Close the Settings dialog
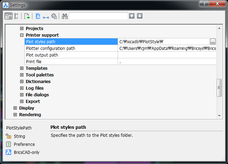 217,3
